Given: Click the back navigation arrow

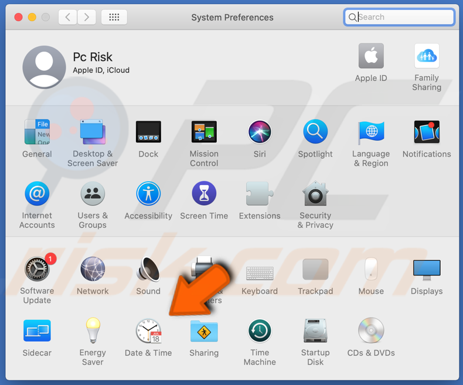Looking at the screenshot, I should tap(68, 17).
